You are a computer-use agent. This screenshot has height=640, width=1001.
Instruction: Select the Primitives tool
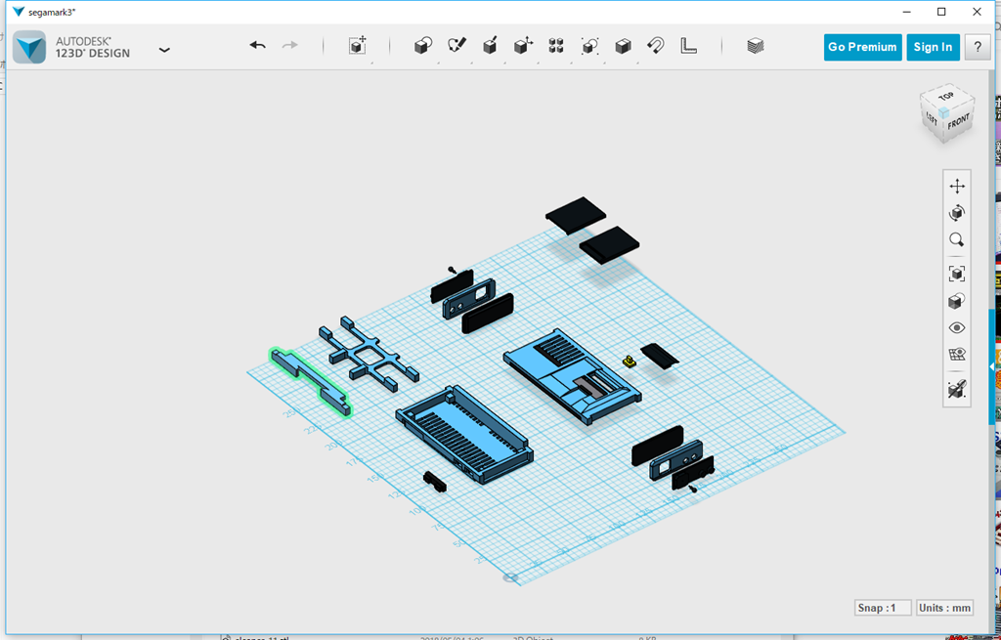[423, 46]
